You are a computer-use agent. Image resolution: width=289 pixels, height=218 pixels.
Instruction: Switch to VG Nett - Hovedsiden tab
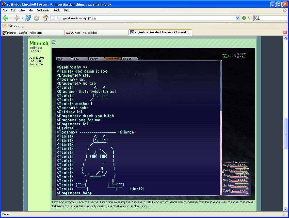(x=97, y=33)
